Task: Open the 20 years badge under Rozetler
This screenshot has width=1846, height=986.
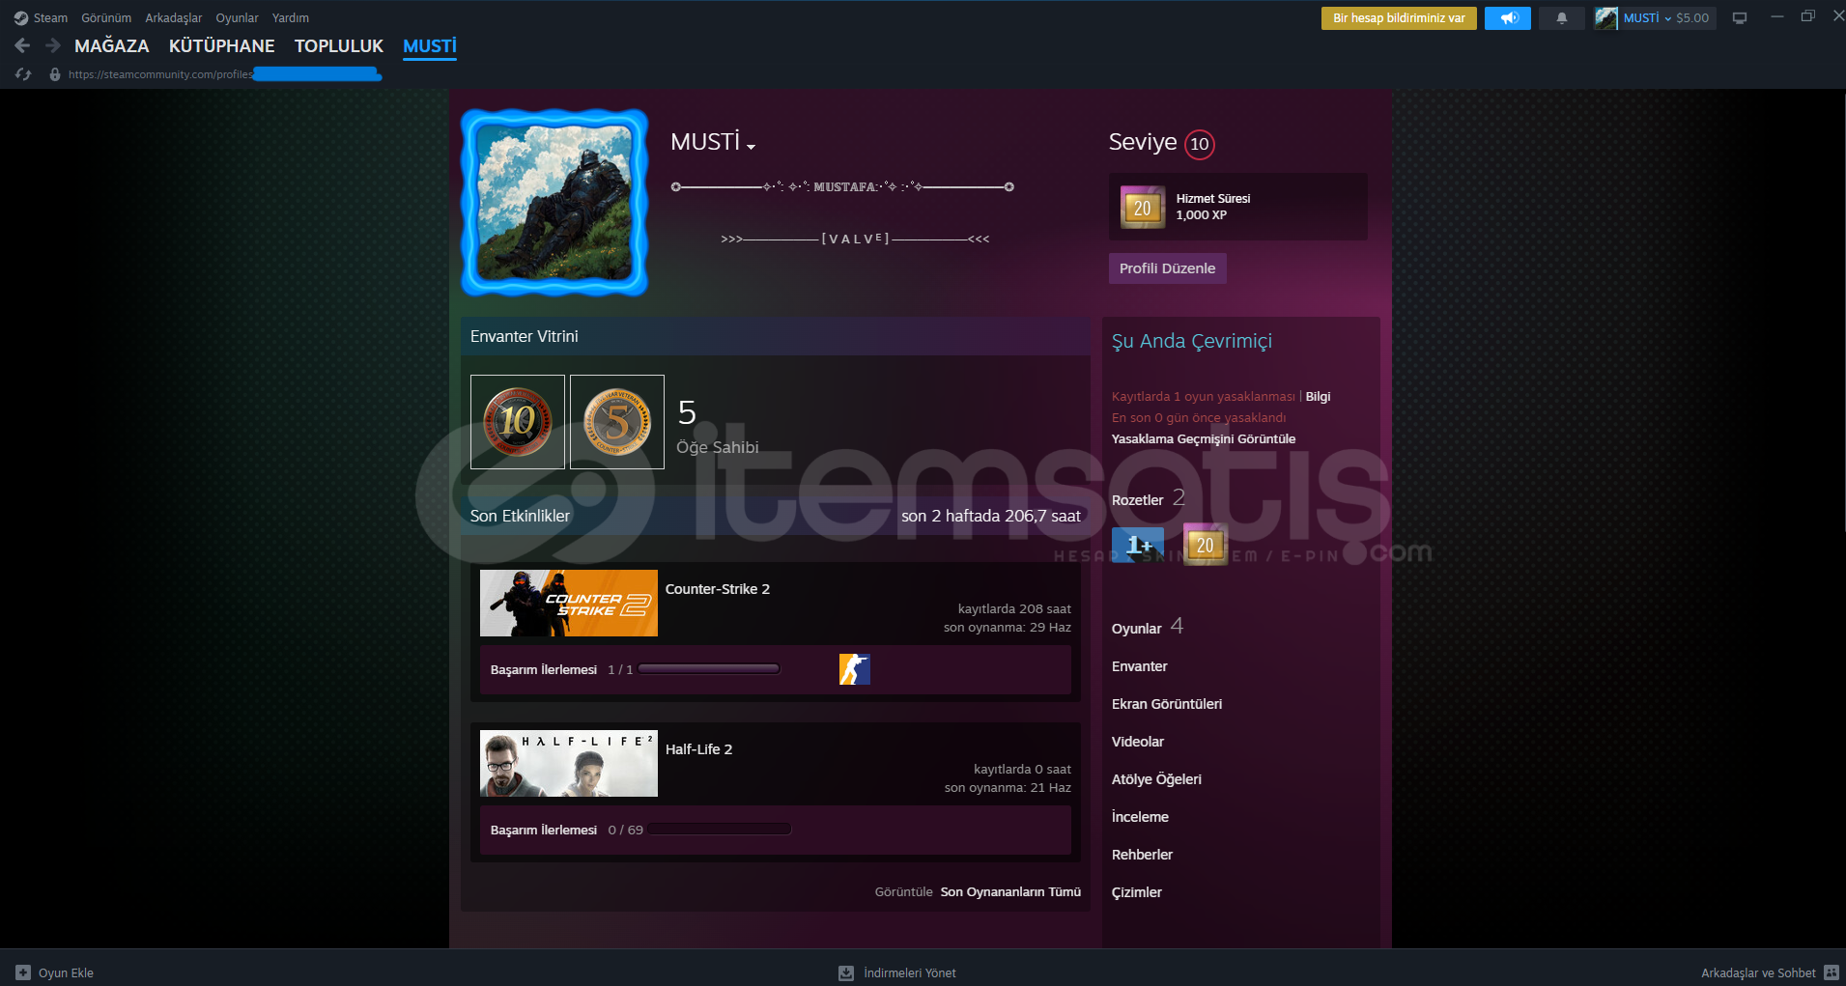Action: (1205, 545)
